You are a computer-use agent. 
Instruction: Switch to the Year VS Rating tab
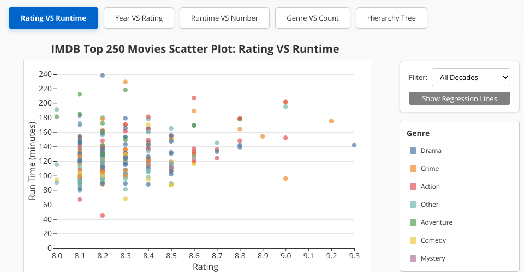139,18
